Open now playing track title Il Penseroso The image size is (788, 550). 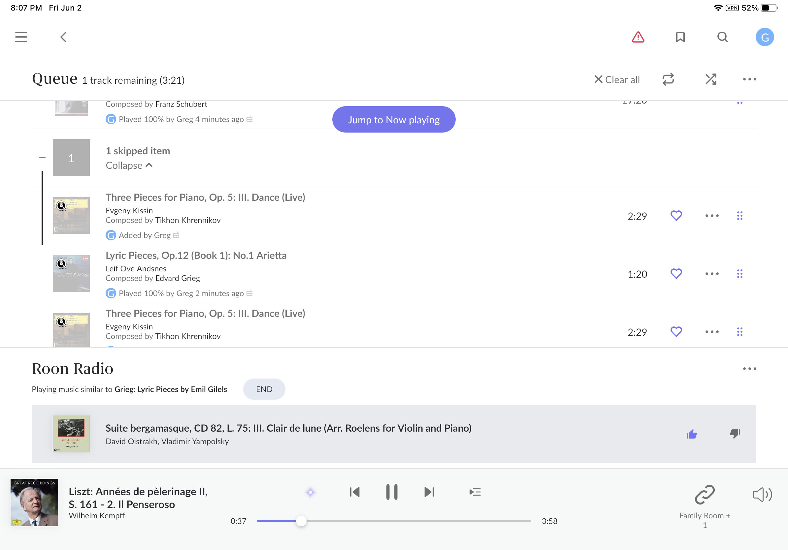[138, 498]
